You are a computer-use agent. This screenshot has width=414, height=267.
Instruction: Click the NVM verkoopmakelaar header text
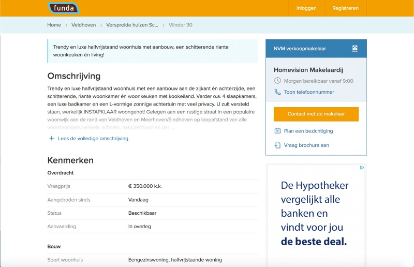[x=300, y=49]
